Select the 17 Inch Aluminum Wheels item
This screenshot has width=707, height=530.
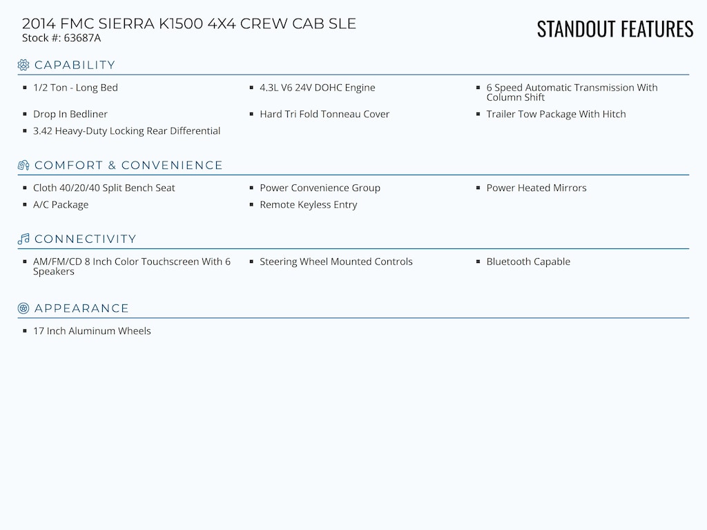92,331
